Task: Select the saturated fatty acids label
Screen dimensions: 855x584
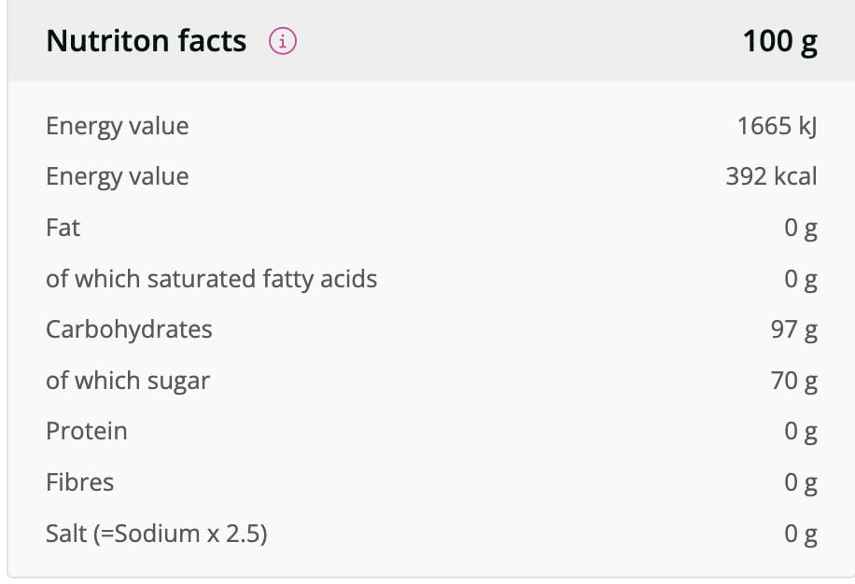Action: click(211, 278)
